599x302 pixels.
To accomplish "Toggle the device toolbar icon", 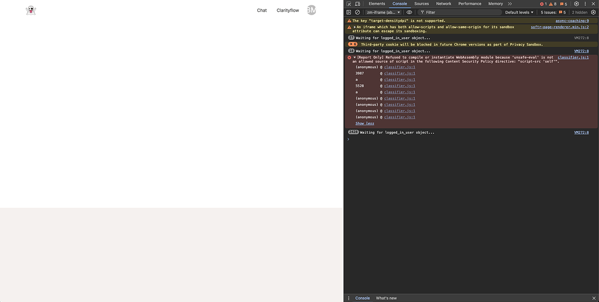I will tap(357, 4).
